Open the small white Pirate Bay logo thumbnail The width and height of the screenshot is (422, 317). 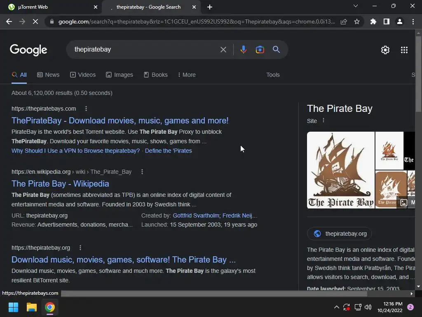[389, 151]
